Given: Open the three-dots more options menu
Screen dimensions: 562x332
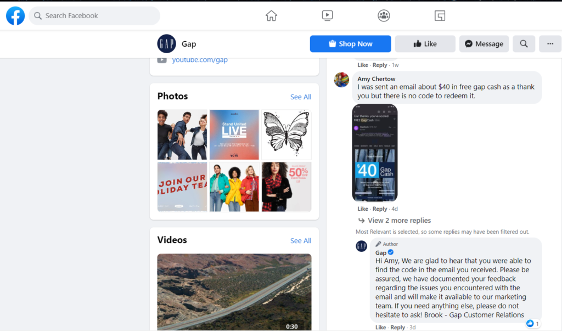Looking at the screenshot, I should (x=550, y=44).
